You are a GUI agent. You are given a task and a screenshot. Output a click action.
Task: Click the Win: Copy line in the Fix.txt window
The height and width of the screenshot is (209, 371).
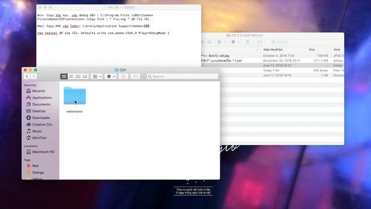(95, 17)
